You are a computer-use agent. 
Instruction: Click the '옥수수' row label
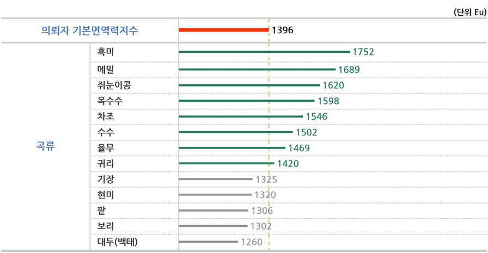tap(110, 101)
